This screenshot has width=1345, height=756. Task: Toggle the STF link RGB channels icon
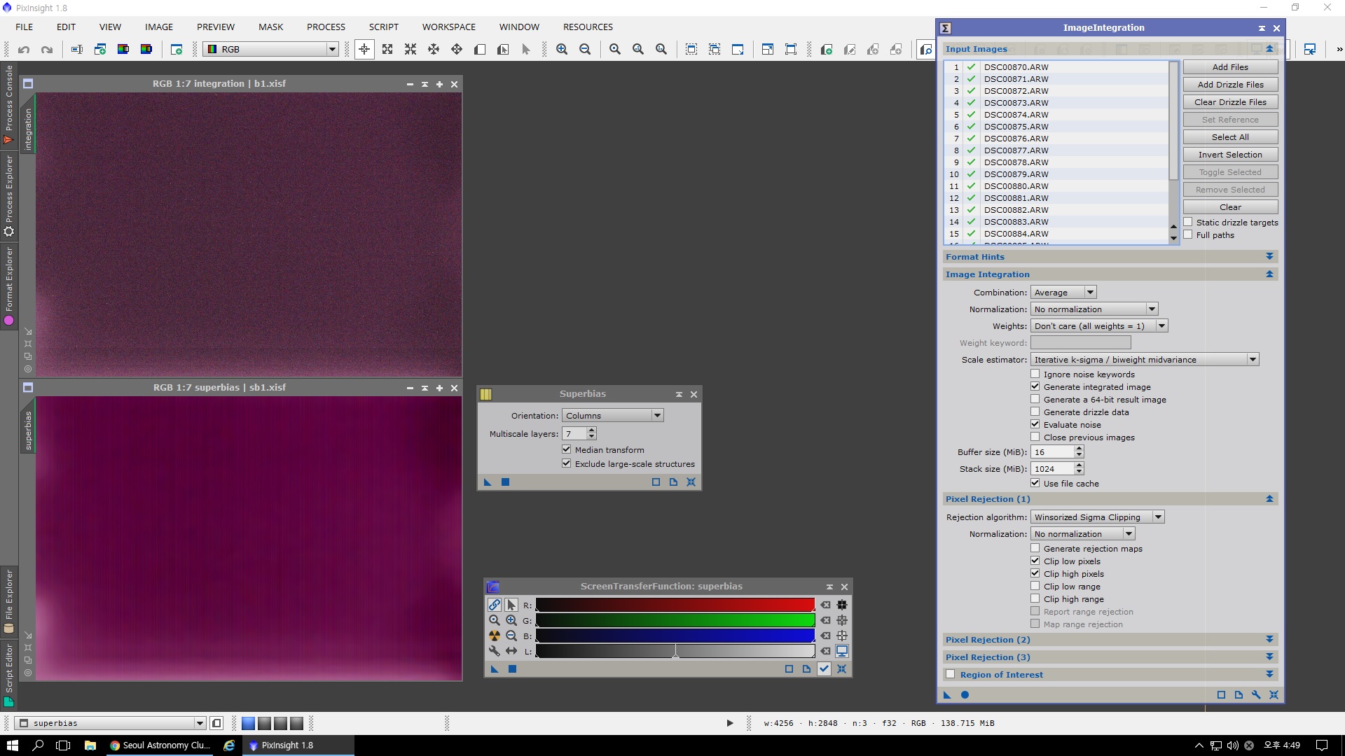pos(495,605)
